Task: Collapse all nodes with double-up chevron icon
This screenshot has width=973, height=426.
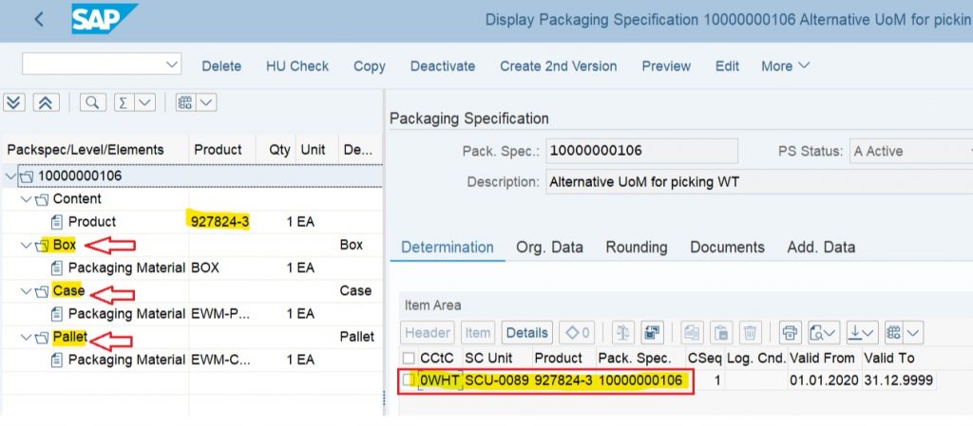Action: (x=46, y=102)
